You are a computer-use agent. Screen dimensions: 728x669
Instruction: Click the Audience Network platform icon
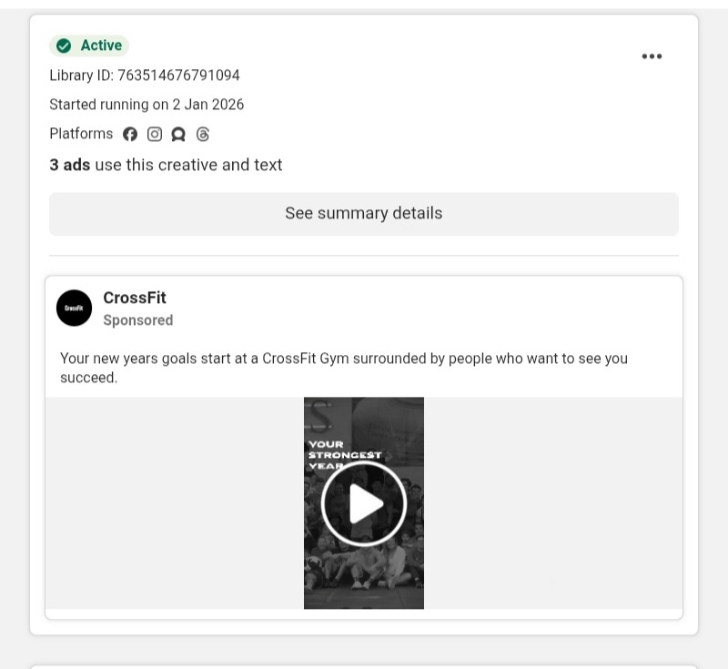click(178, 135)
